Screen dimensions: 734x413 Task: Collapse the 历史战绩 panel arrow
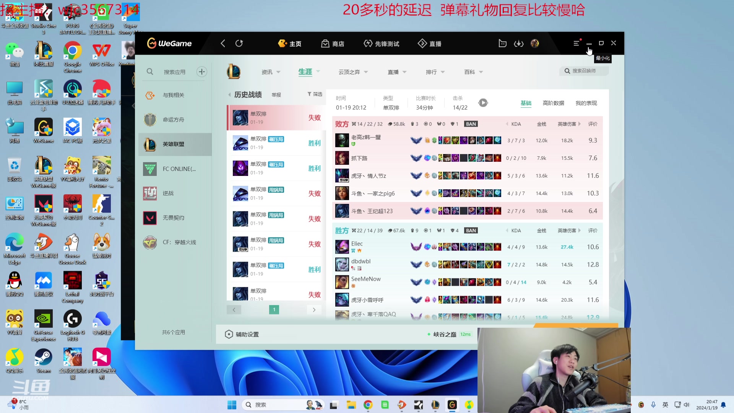coord(229,94)
